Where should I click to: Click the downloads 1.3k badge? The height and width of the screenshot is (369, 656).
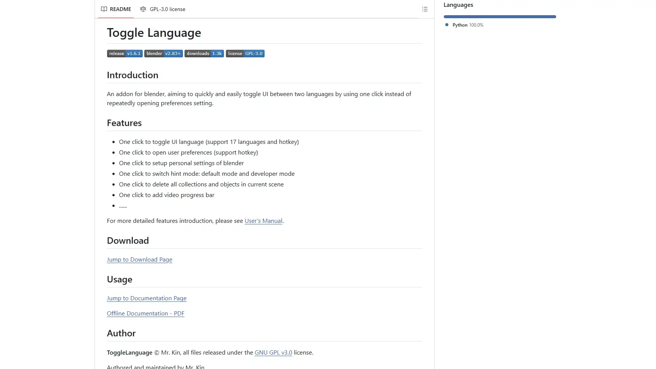click(204, 54)
